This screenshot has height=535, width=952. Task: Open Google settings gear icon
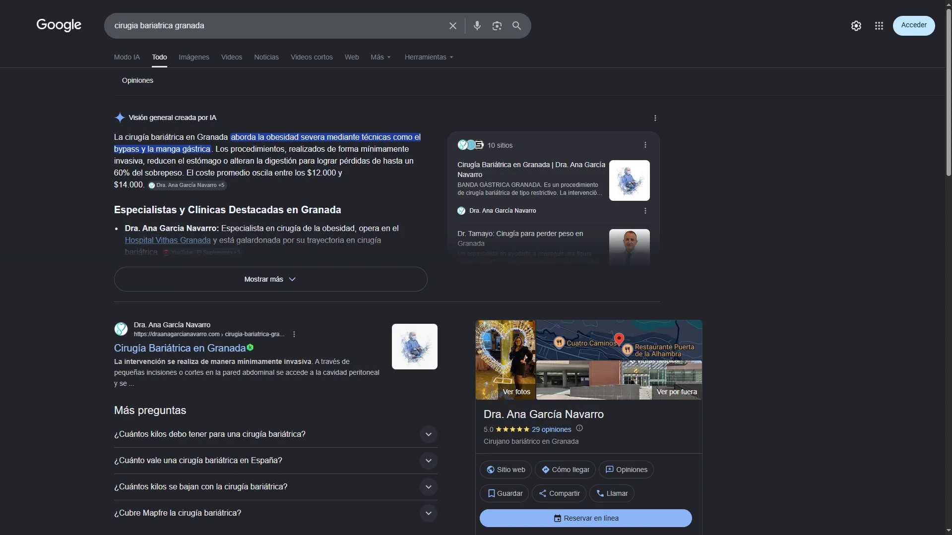point(856,26)
